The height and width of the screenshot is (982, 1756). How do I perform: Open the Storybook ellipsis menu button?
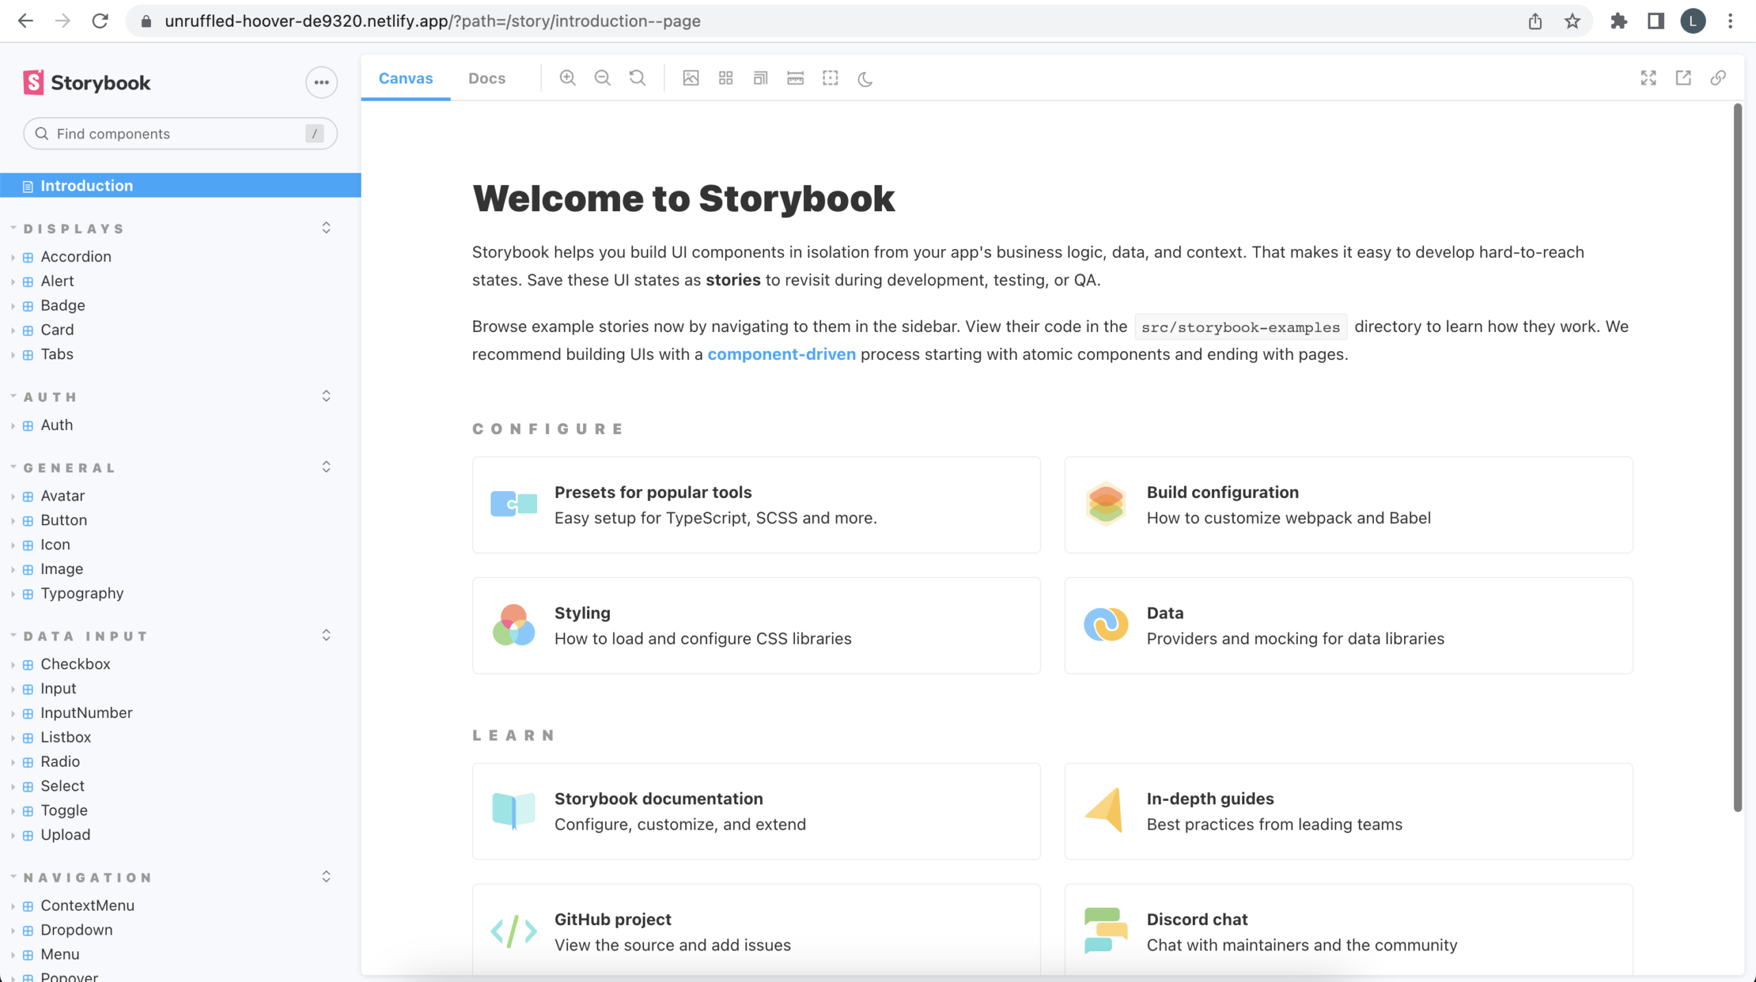tap(321, 82)
